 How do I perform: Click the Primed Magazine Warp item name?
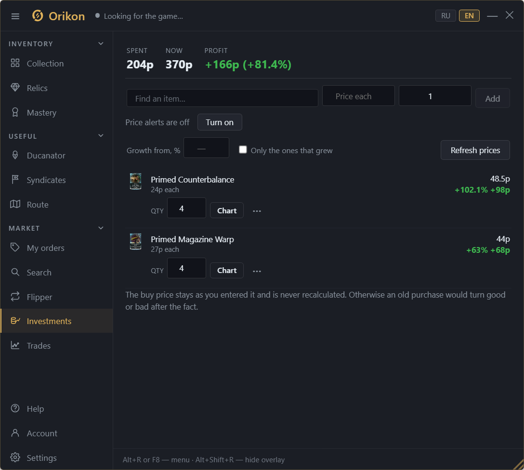point(192,239)
